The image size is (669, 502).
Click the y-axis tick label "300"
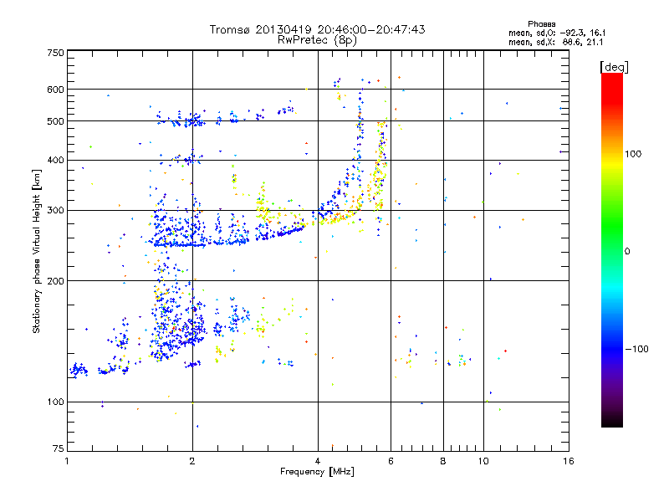[x=55, y=211]
